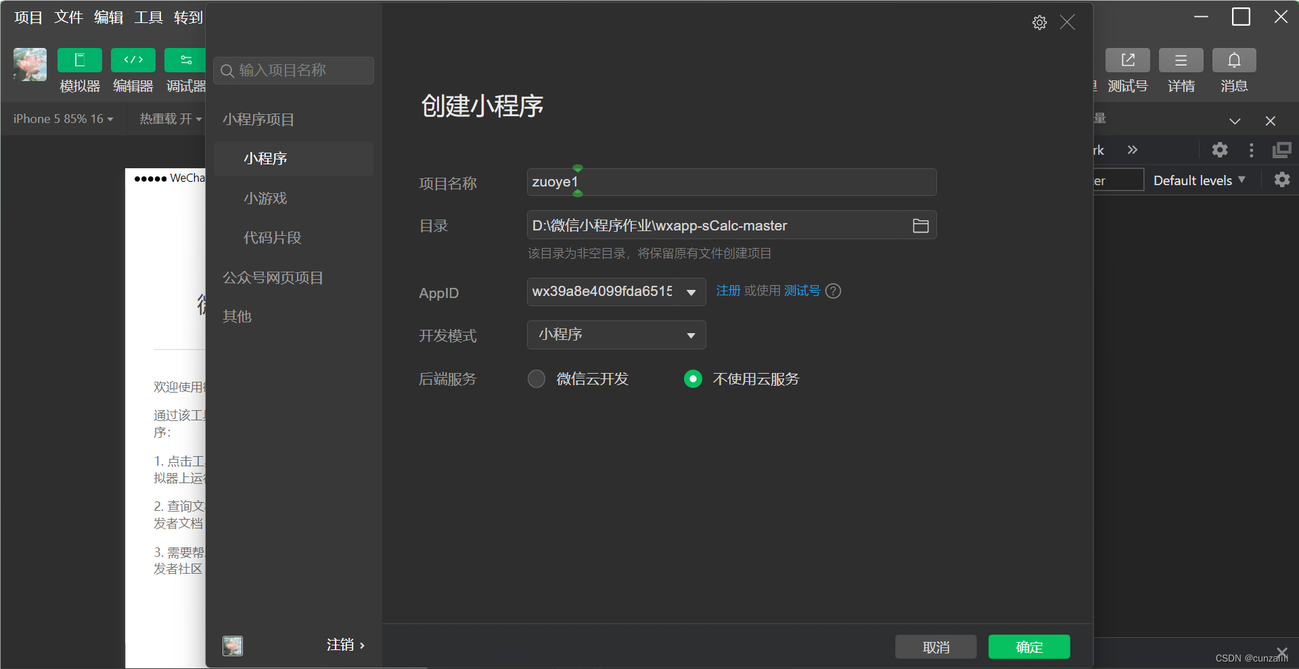Select 公众号网页项目 category
The height and width of the screenshot is (669, 1299).
click(273, 278)
